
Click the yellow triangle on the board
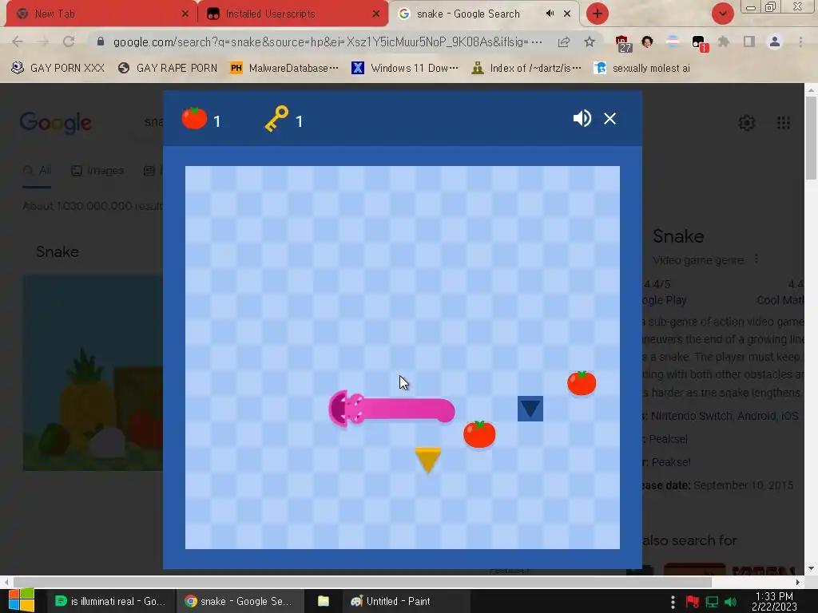[428, 460]
